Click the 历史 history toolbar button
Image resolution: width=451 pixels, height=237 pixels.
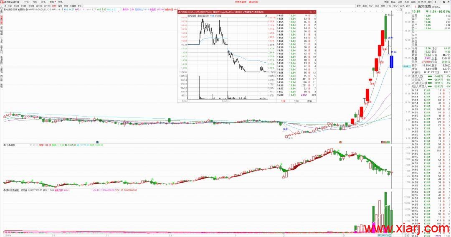(x=371, y=6)
